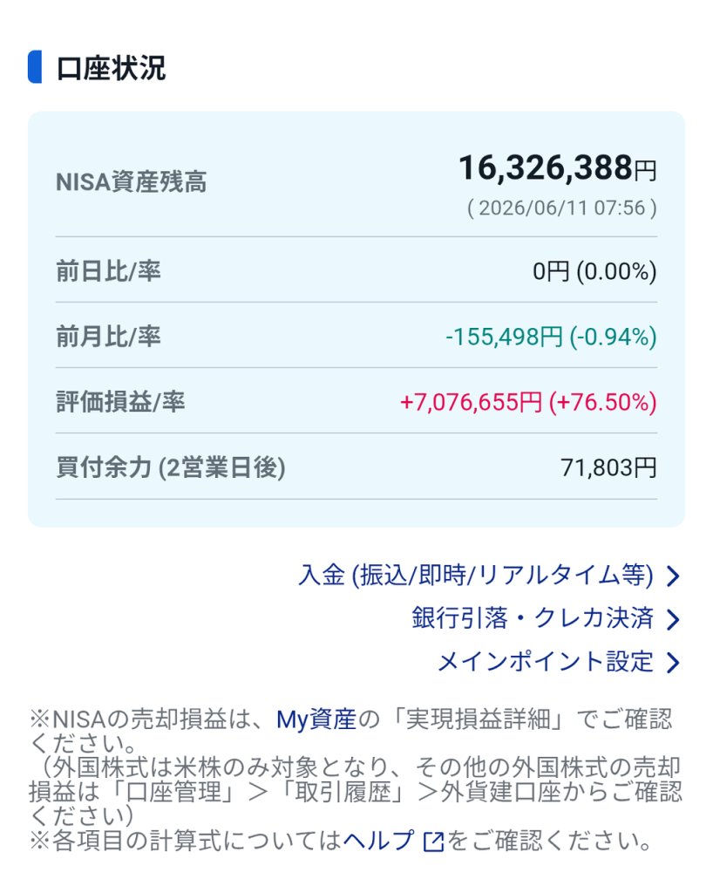Click the chevron next to 入金 link
Viewport: 713px width, 893px height.
click(673, 576)
